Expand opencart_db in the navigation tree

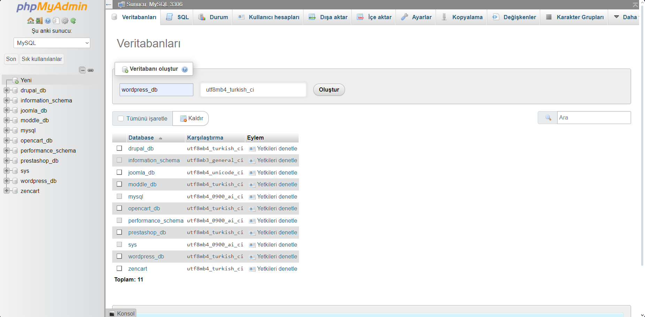click(6, 140)
